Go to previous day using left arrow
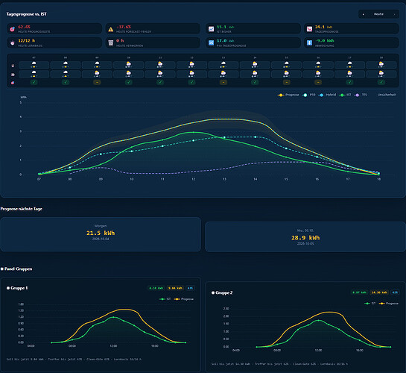Screen dimensions: 406x373 [364, 14]
